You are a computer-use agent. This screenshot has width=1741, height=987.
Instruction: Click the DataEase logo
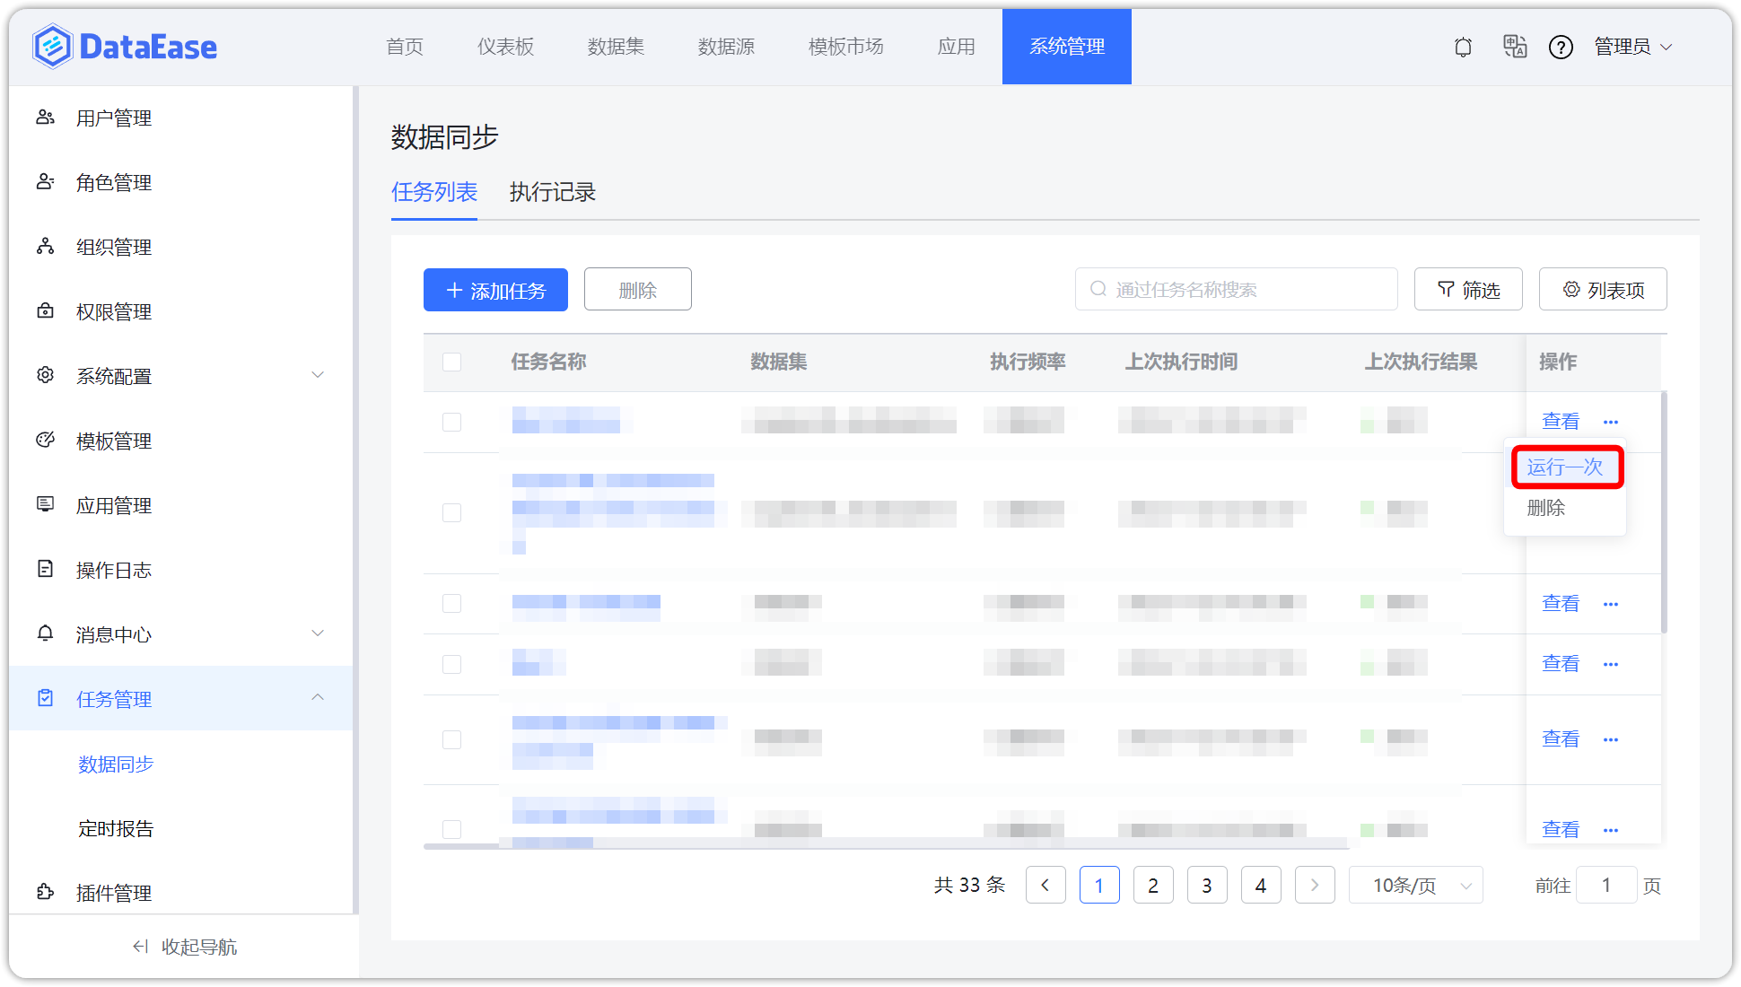(124, 46)
